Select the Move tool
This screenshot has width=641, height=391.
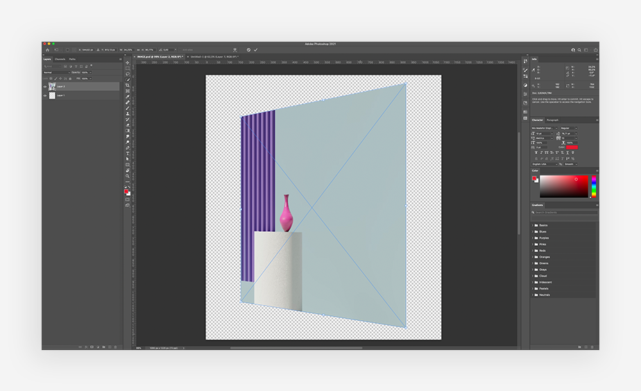click(128, 63)
